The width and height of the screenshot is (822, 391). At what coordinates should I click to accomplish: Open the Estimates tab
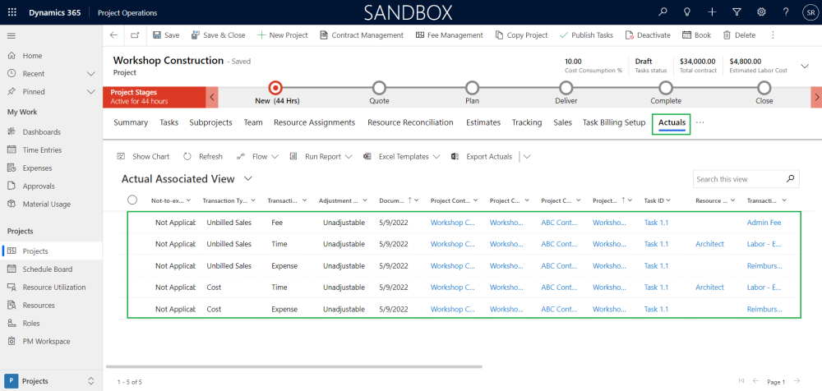[483, 122]
